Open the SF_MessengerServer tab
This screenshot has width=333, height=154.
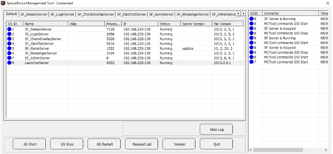pyautogui.click(x=193, y=14)
